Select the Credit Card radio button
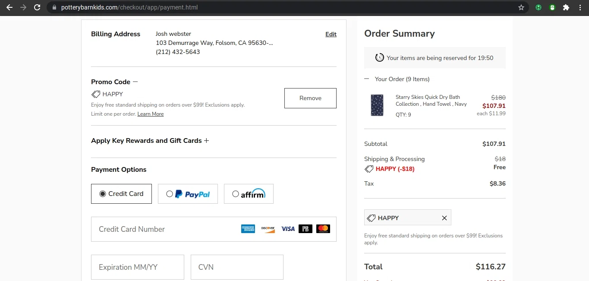 [103, 194]
